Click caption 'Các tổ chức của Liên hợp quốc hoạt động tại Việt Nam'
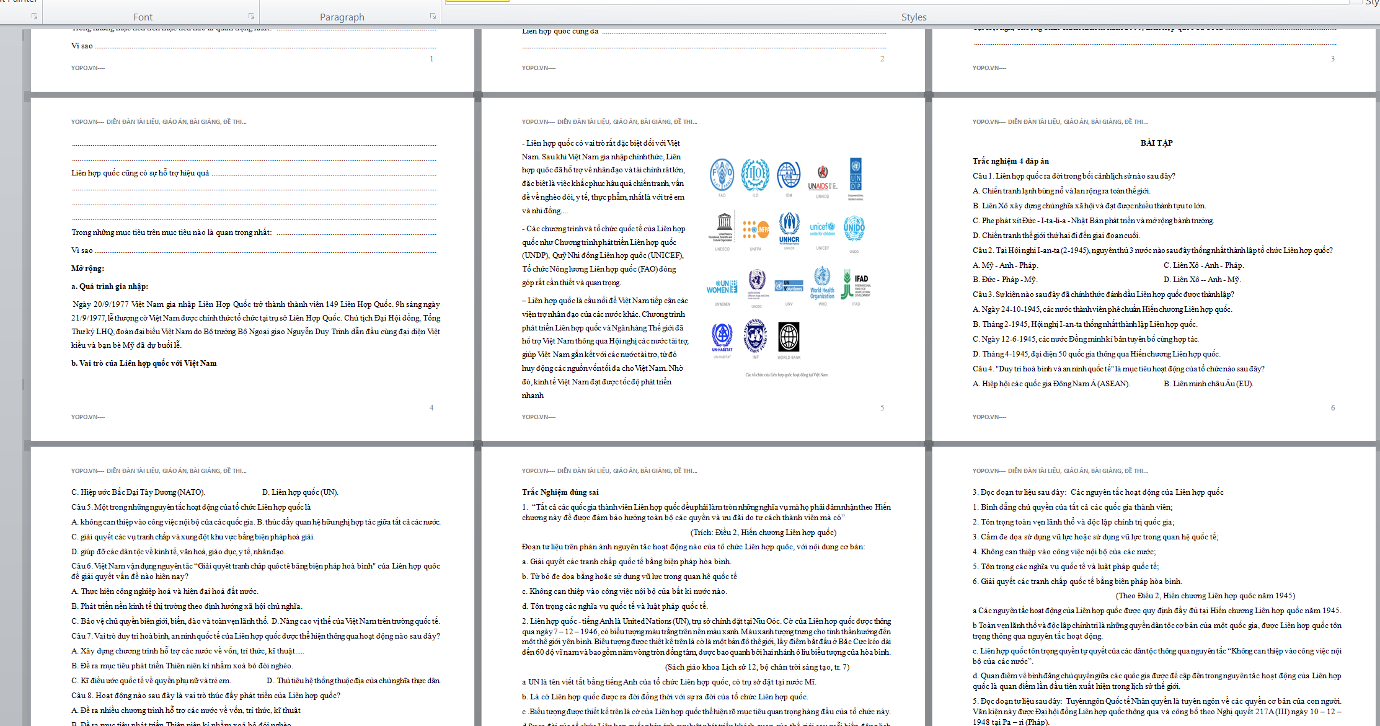 pos(786,375)
